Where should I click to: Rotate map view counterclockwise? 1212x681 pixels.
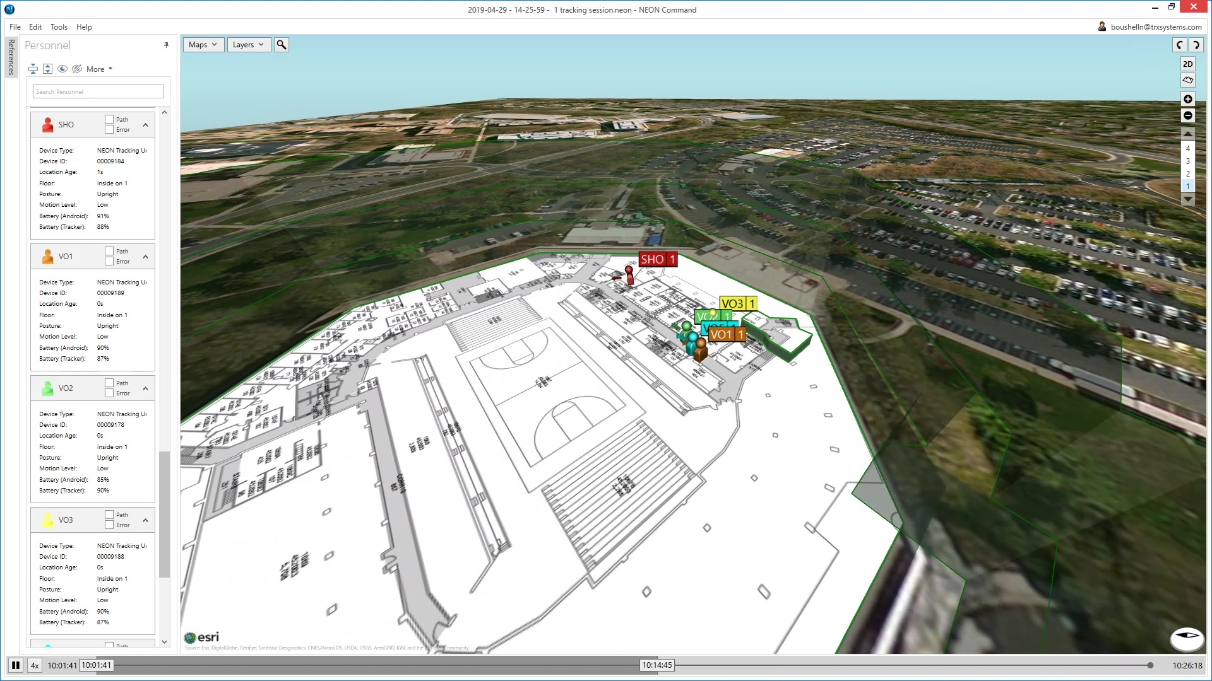pos(1179,45)
